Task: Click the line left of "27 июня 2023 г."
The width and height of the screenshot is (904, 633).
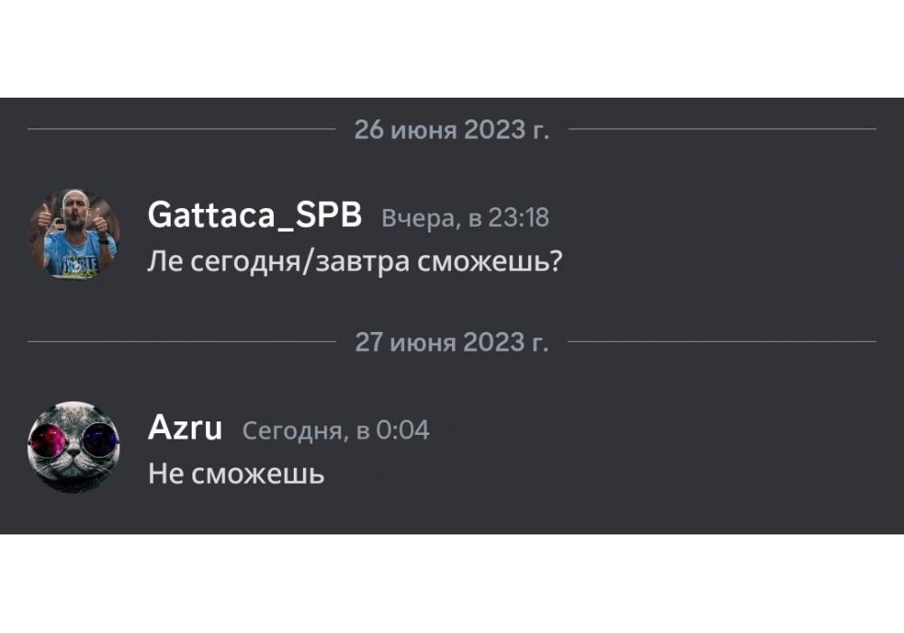Action: [181, 342]
